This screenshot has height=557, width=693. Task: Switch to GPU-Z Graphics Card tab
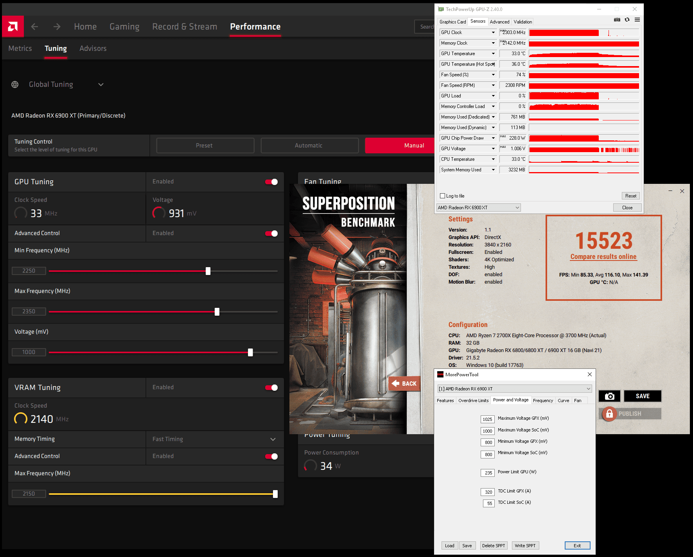pyautogui.click(x=453, y=22)
